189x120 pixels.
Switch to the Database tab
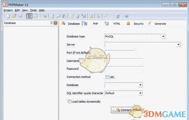coord(71,24)
